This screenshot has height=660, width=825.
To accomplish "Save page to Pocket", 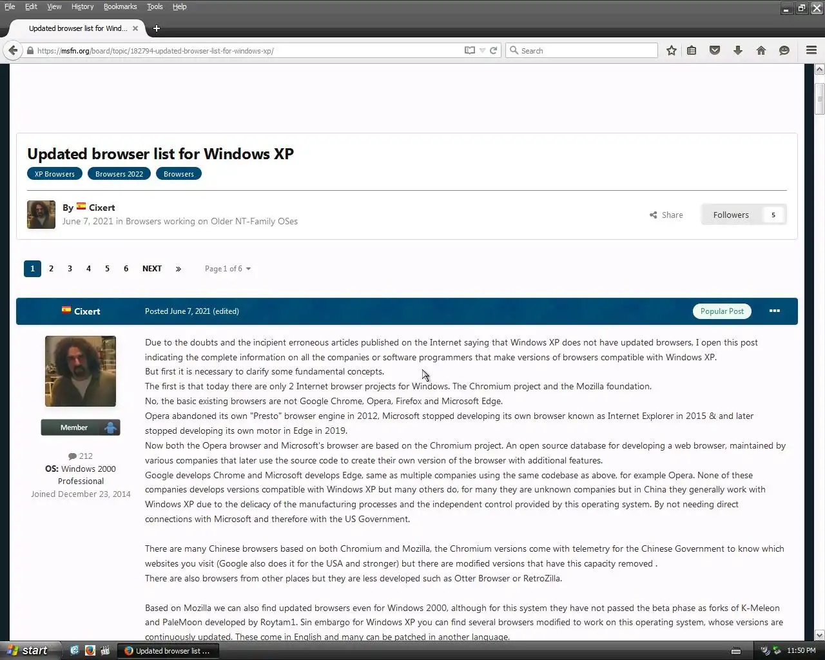I will 715,50.
